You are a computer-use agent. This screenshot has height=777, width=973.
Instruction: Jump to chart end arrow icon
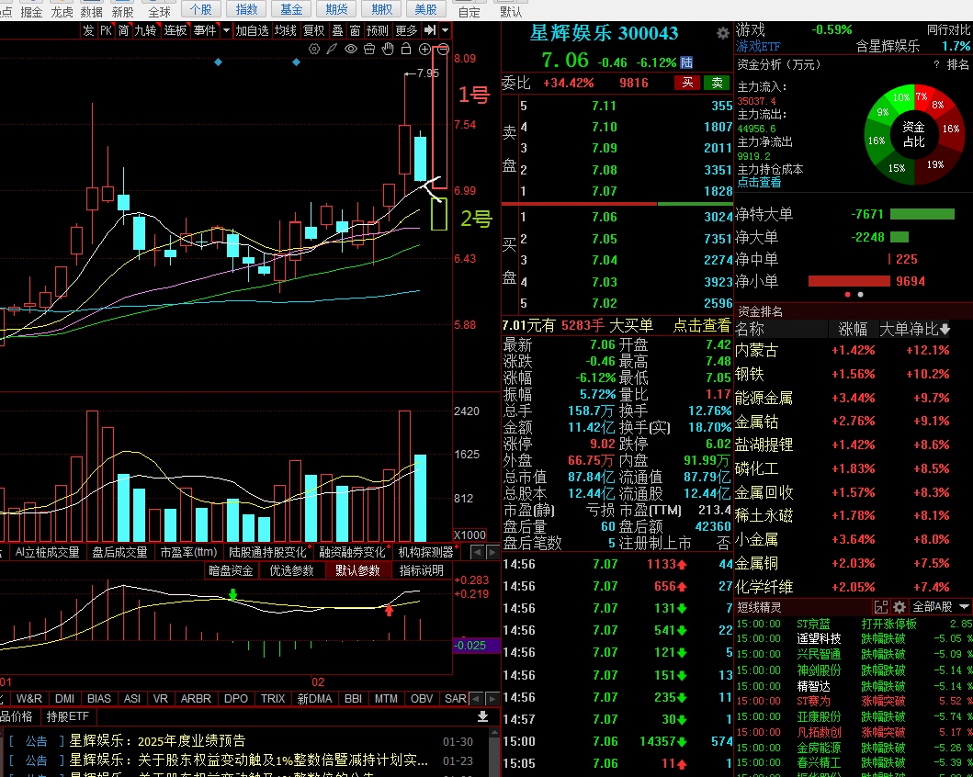(x=430, y=30)
